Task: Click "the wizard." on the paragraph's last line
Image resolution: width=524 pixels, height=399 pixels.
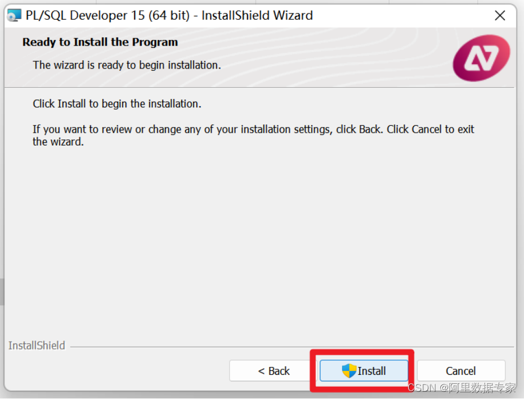Action: click(x=58, y=142)
